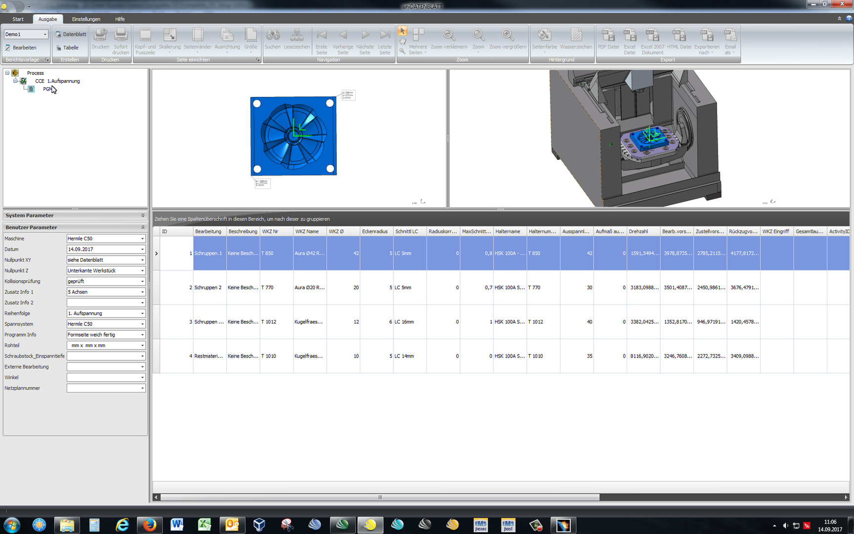This screenshot has height=534, width=854.
Task: Open the Hilfe menu
Action: tap(119, 19)
